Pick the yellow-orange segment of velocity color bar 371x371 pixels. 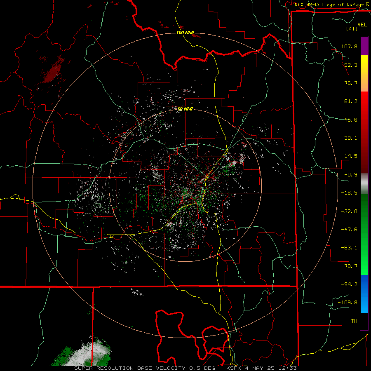(x=364, y=73)
